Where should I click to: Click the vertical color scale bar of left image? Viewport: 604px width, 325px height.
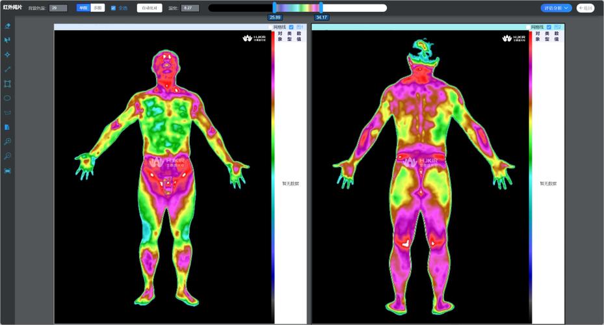click(x=273, y=177)
